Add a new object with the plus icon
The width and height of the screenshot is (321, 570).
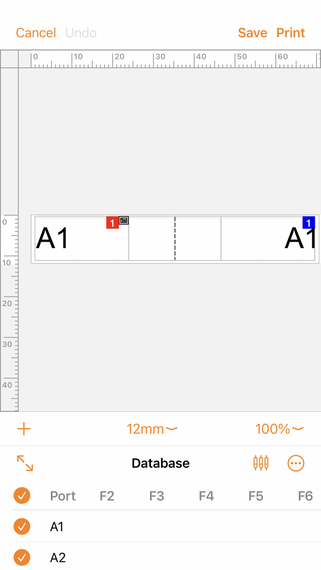pos(24,429)
